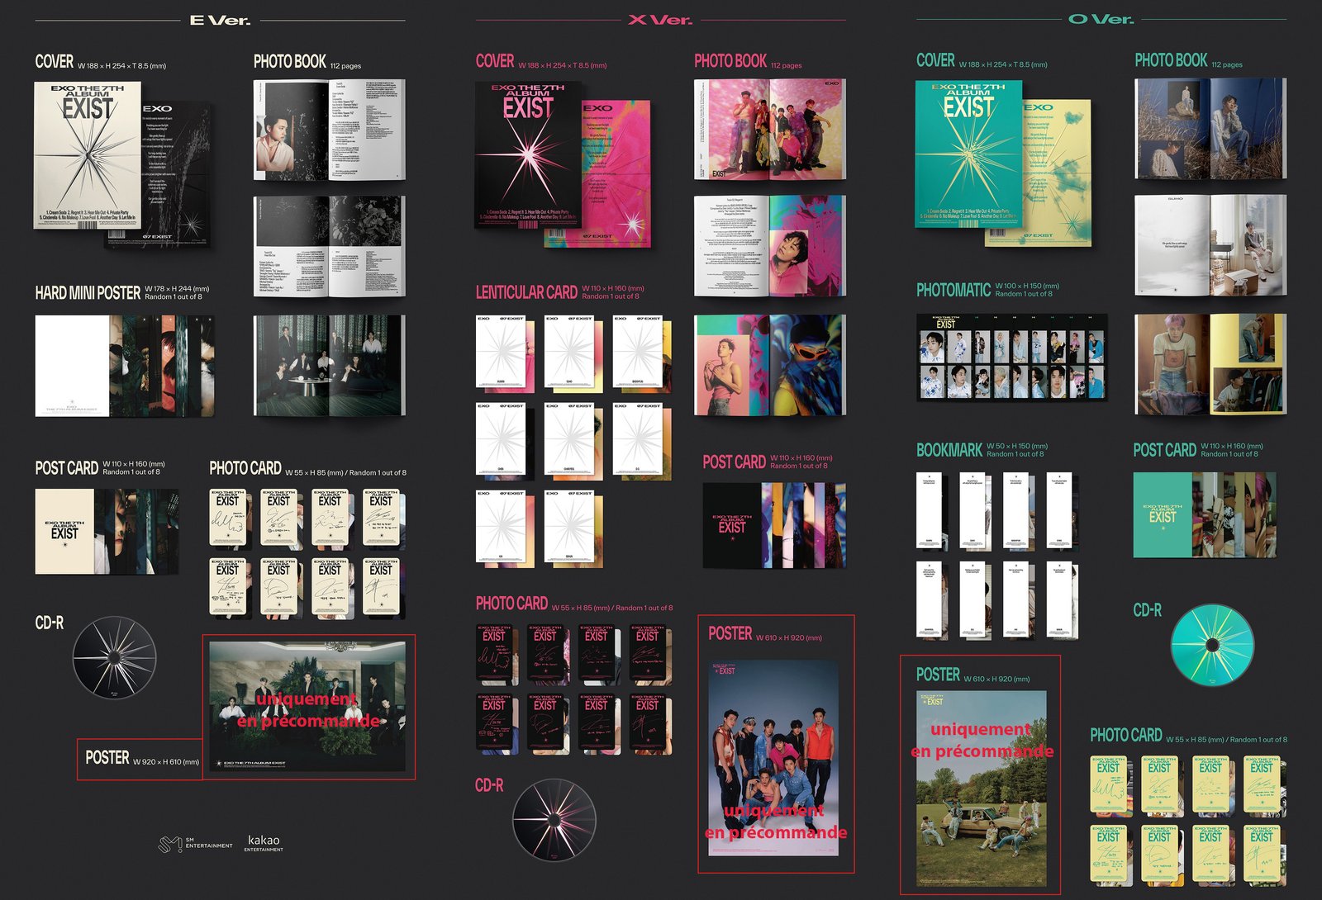The image size is (1322, 900).
Task: Select the O Ver. teal CD-R disc
Action: point(1212,645)
